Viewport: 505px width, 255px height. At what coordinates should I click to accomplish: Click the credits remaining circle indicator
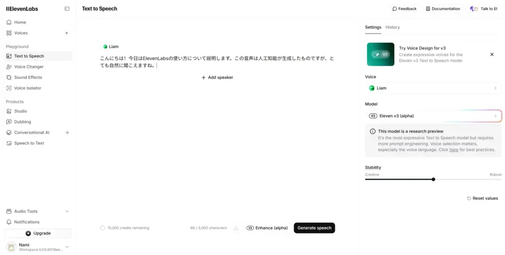(103, 228)
